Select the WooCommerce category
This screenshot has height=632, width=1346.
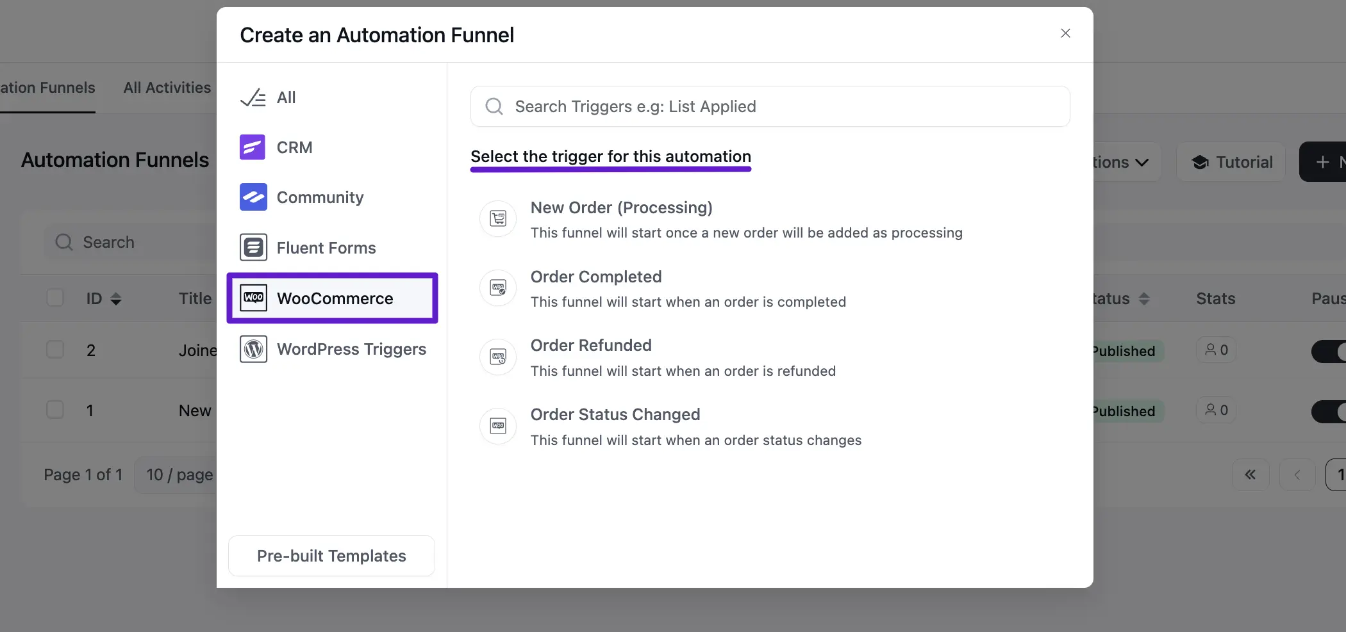332,298
